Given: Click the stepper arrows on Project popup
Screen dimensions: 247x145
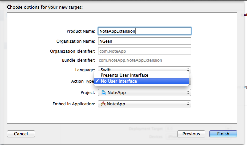Looking at the screenshot, I should tap(188, 92).
